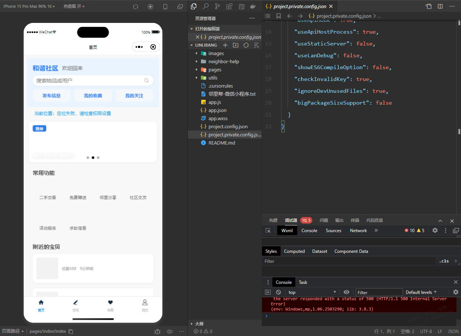Switch to the Computed styles tab

(294, 251)
